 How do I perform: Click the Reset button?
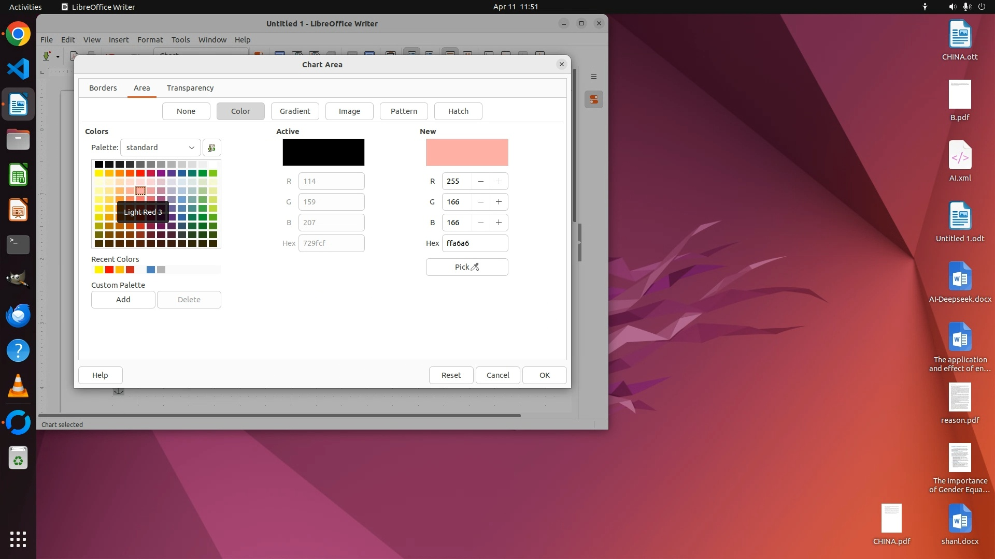point(451,375)
